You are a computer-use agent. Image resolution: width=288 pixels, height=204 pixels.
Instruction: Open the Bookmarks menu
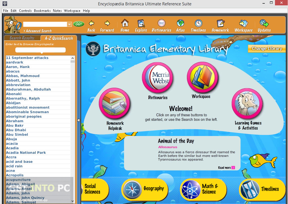pos(42,11)
